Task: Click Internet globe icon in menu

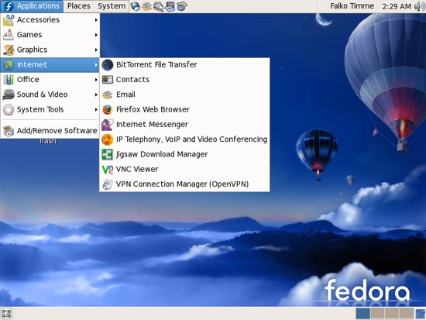Action: pos(9,65)
